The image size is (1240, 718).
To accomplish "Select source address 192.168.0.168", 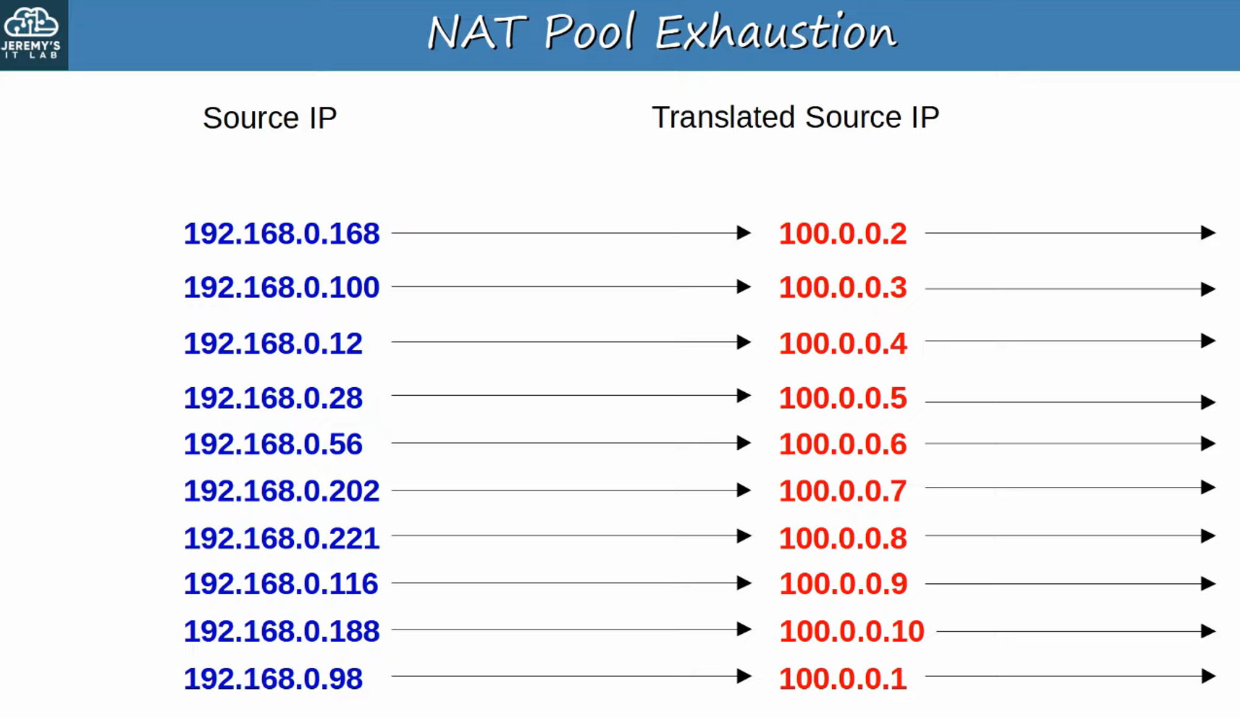I will [281, 234].
